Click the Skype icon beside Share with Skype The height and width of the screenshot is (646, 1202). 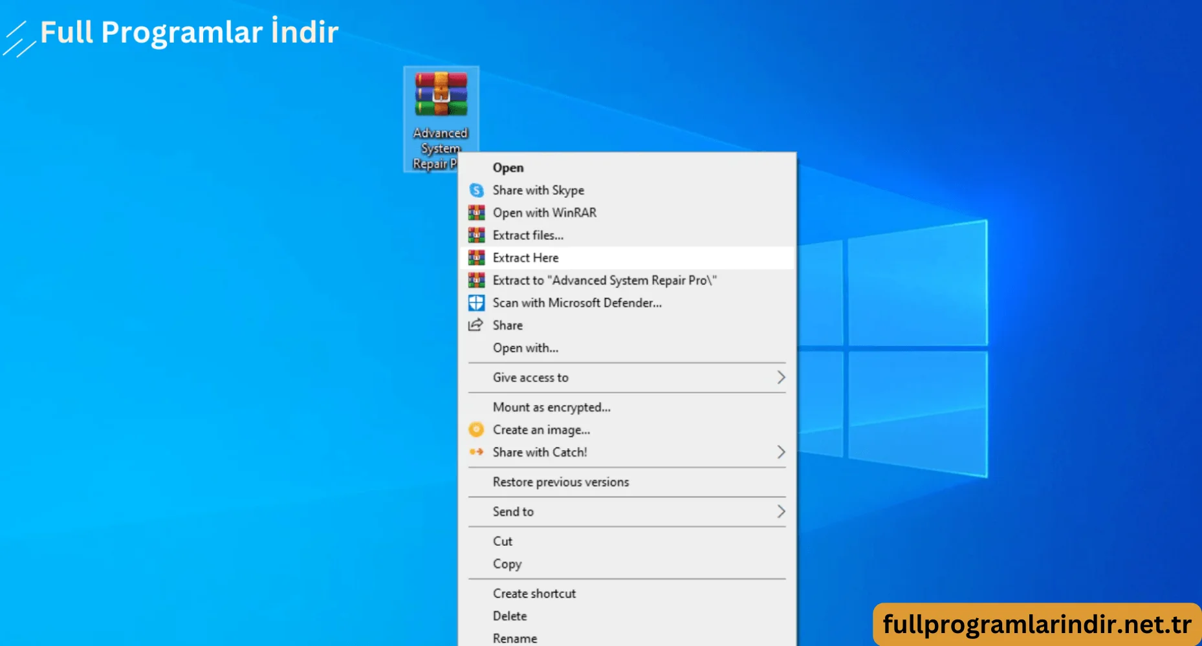[x=476, y=190]
